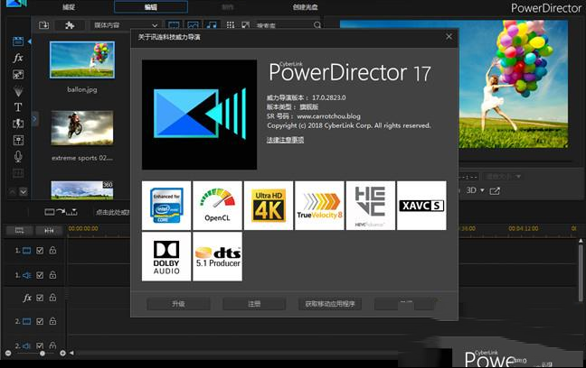Switch to the 编辑 (Edit) tab
586x368 pixels.
[151, 6]
